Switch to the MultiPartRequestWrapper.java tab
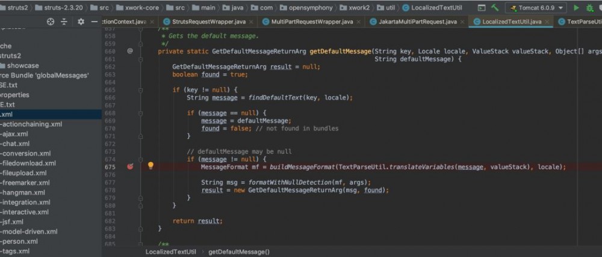602x257 pixels. point(310,22)
